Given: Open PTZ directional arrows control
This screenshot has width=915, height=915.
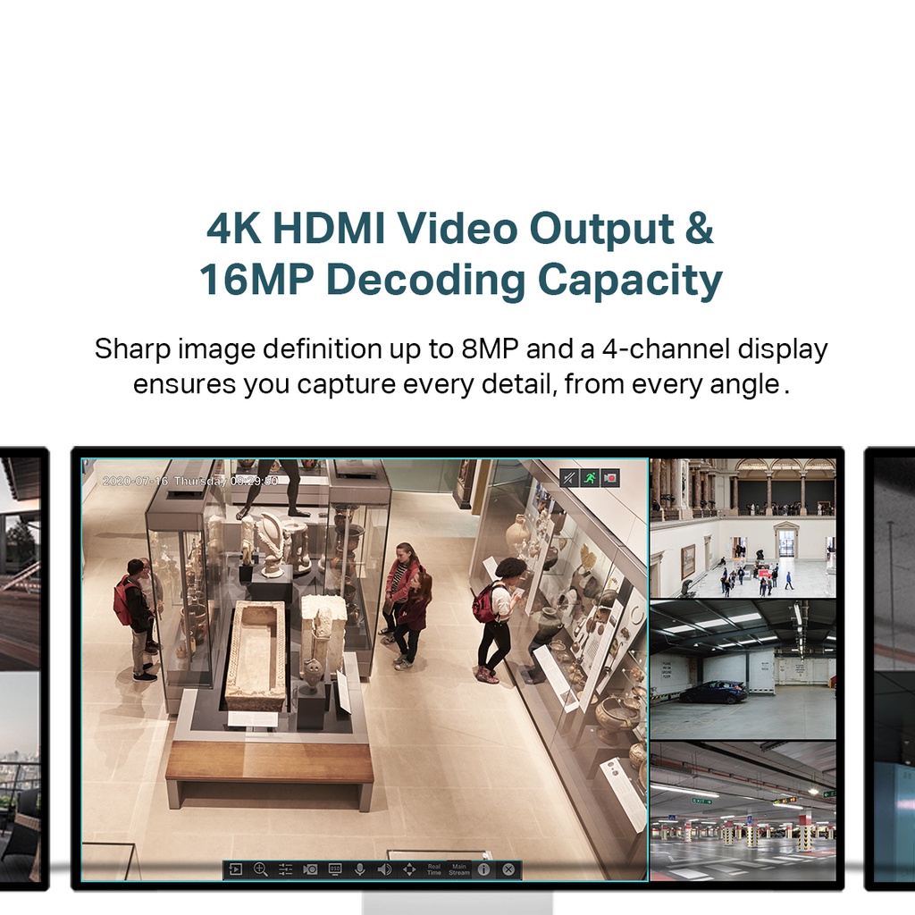Looking at the screenshot, I should pyautogui.click(x=409, y=869).
